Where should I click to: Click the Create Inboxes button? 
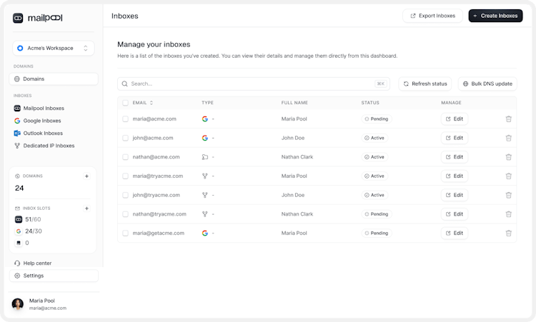click(x=495, y=16)
